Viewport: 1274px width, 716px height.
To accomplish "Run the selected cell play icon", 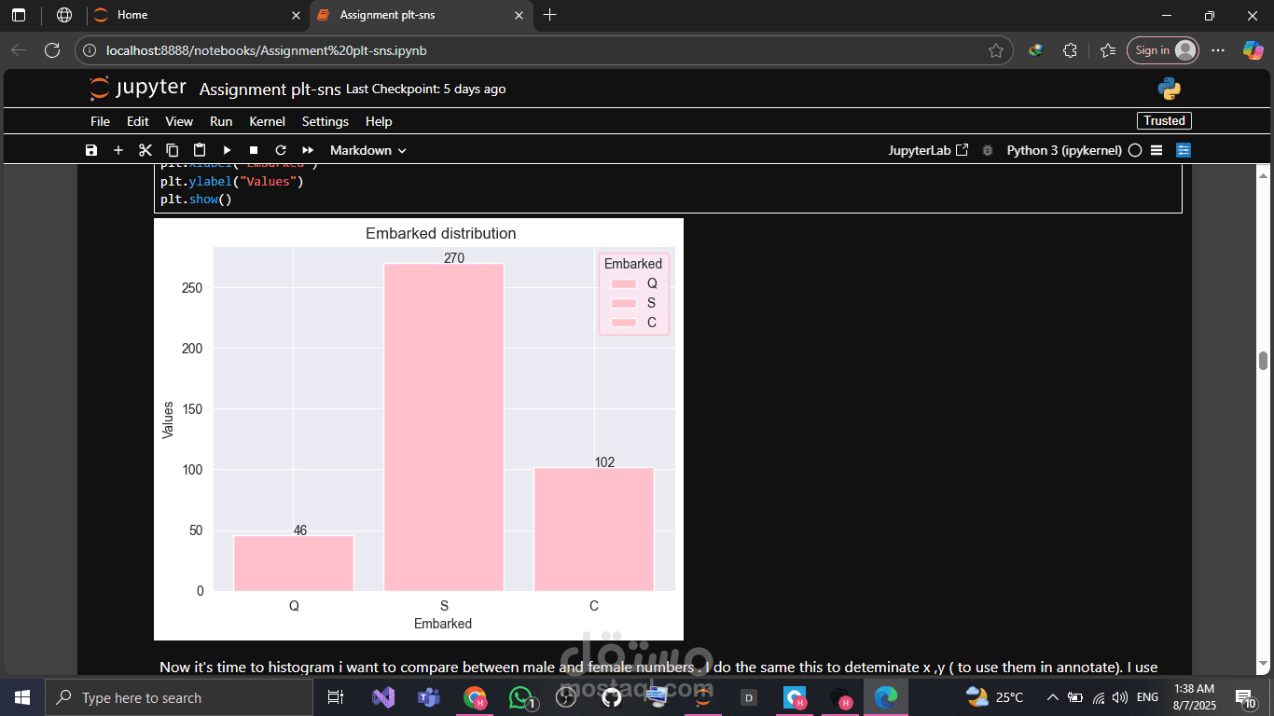I will [227, 150].
